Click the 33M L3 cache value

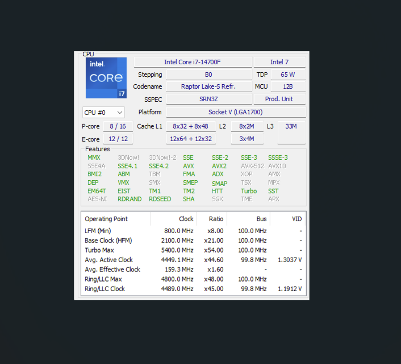pos(291,133)
